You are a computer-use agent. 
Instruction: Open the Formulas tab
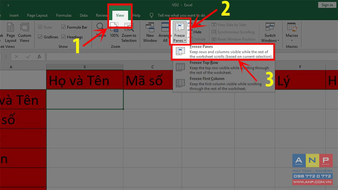(x=64, y=15)
